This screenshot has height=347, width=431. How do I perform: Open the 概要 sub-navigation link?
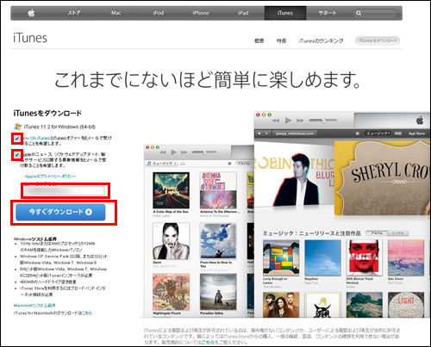[x=259, y=40]
